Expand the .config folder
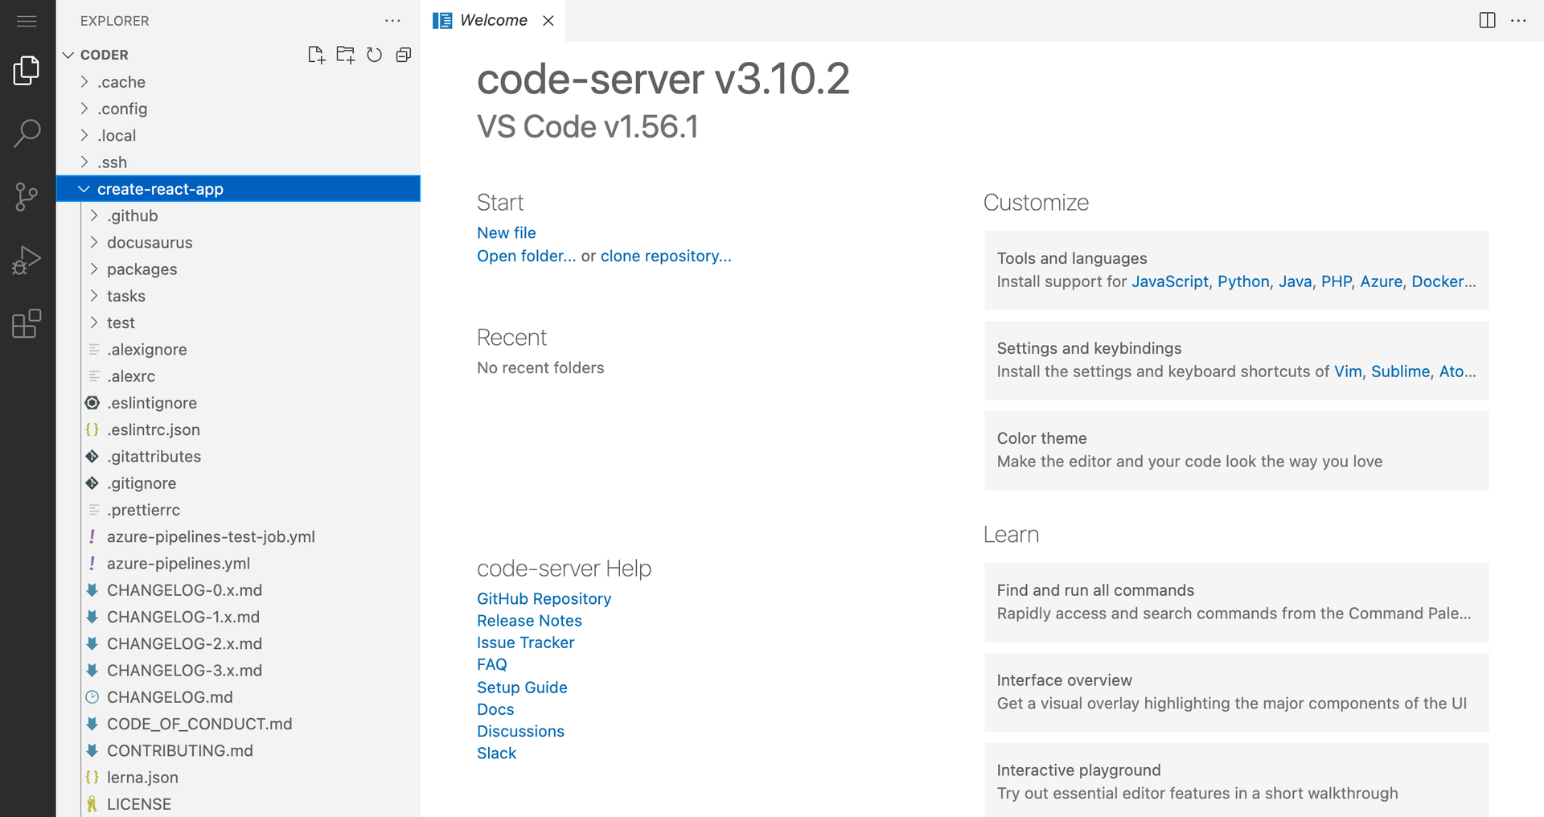1544x817 pixels. pos(238,109)
